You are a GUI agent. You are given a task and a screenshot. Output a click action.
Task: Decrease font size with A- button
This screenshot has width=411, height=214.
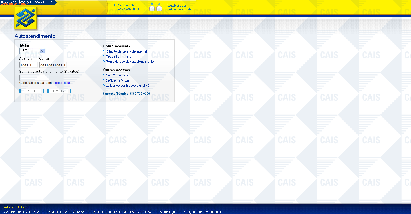point(159,9)
